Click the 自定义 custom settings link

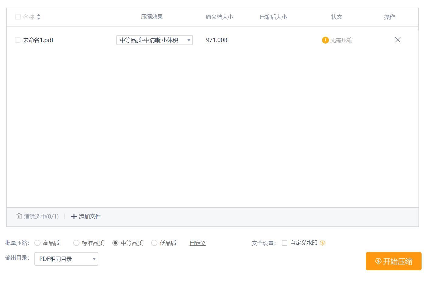point(197,243)
